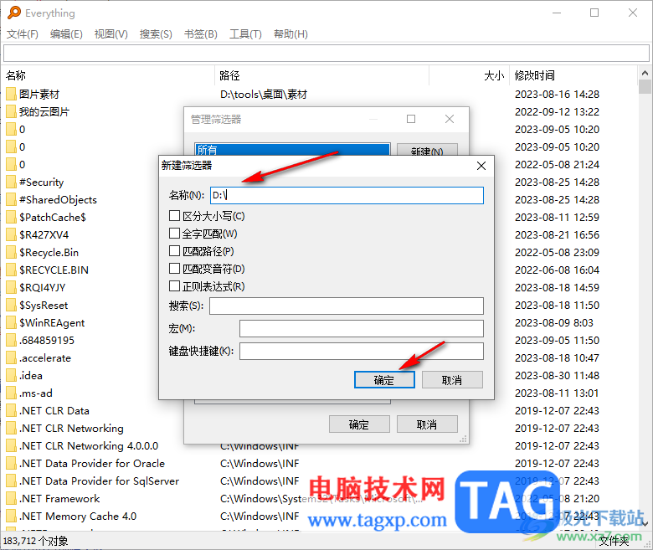Screen dimensions: 653x550
Task: Click 确定 in 管理筛选器 window
Action: tap(359, 424)
